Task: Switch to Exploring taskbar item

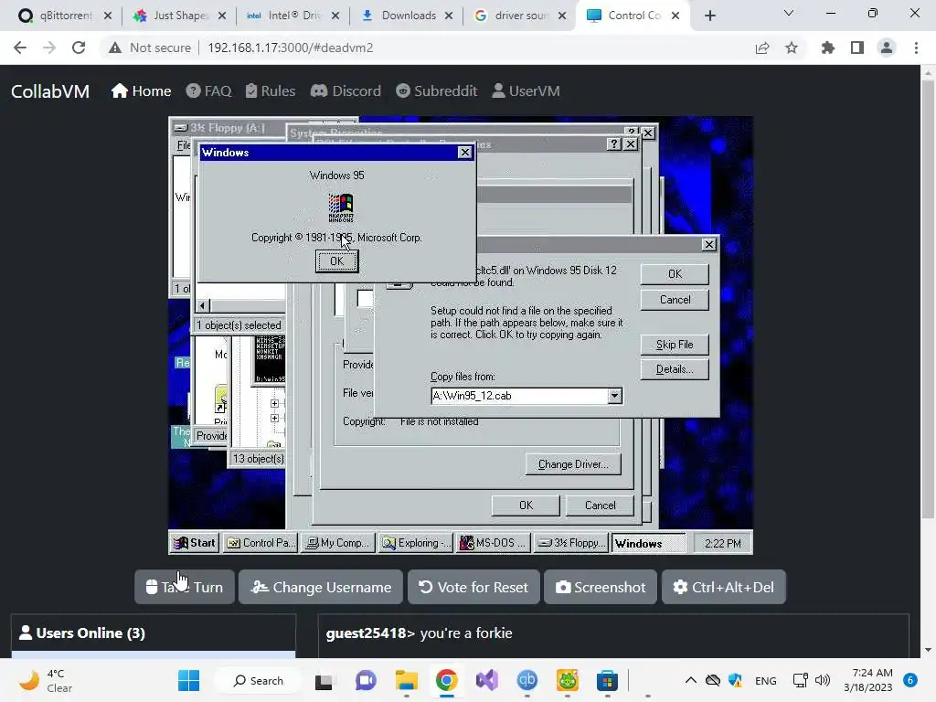Action: click(x=416, y=543)
